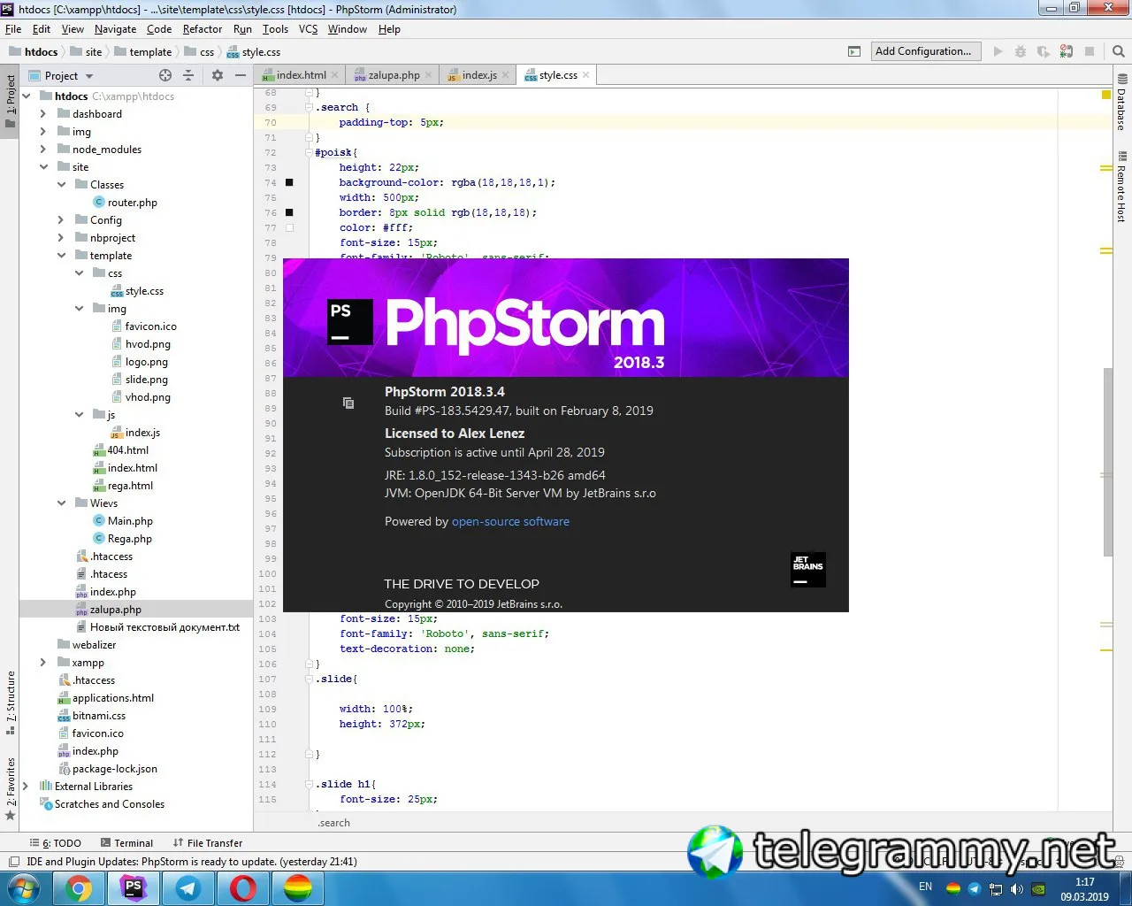Open the VCS menu
The image size is (1132, 906).
(308, 29)
